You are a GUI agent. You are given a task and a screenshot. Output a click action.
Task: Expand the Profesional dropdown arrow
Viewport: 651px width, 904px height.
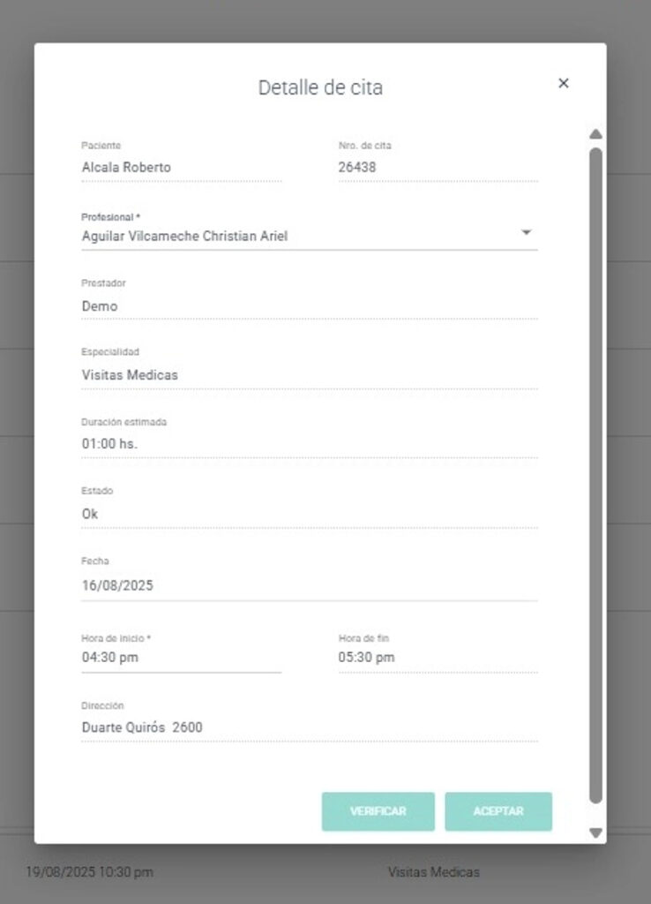click(x=526, y=232)
